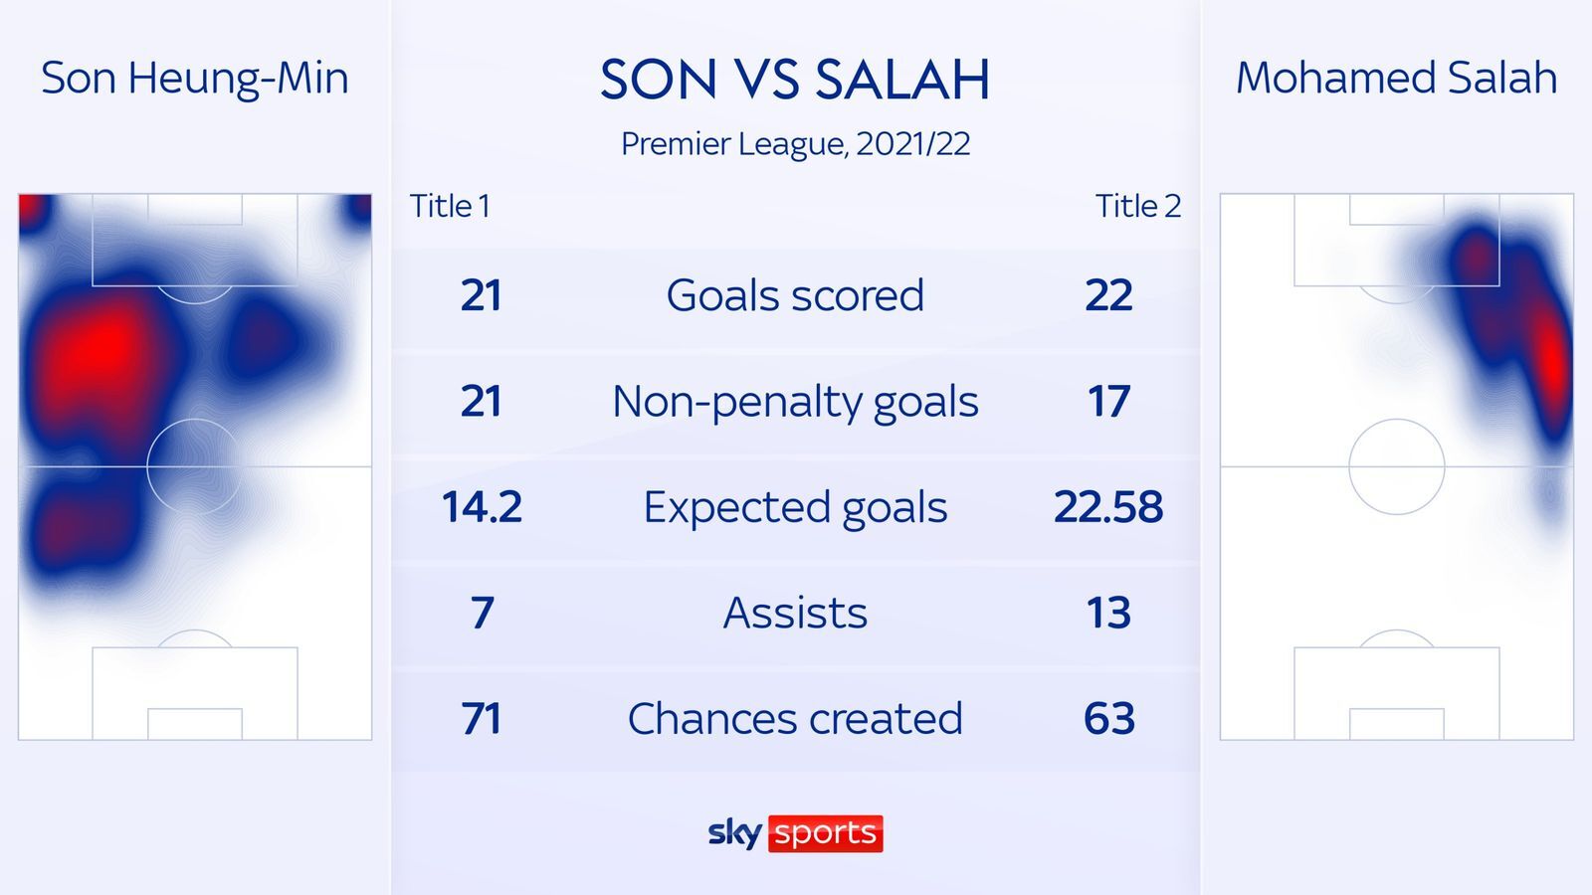Screen dimensions: 1592x895
Task: Click the Title 2 column header
Action: click(x=1138, y=206)
